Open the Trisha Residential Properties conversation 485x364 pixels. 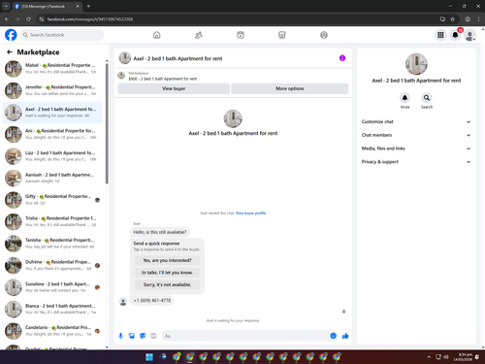coord(52,221)
